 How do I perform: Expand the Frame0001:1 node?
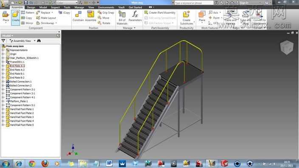pos(3,62)
